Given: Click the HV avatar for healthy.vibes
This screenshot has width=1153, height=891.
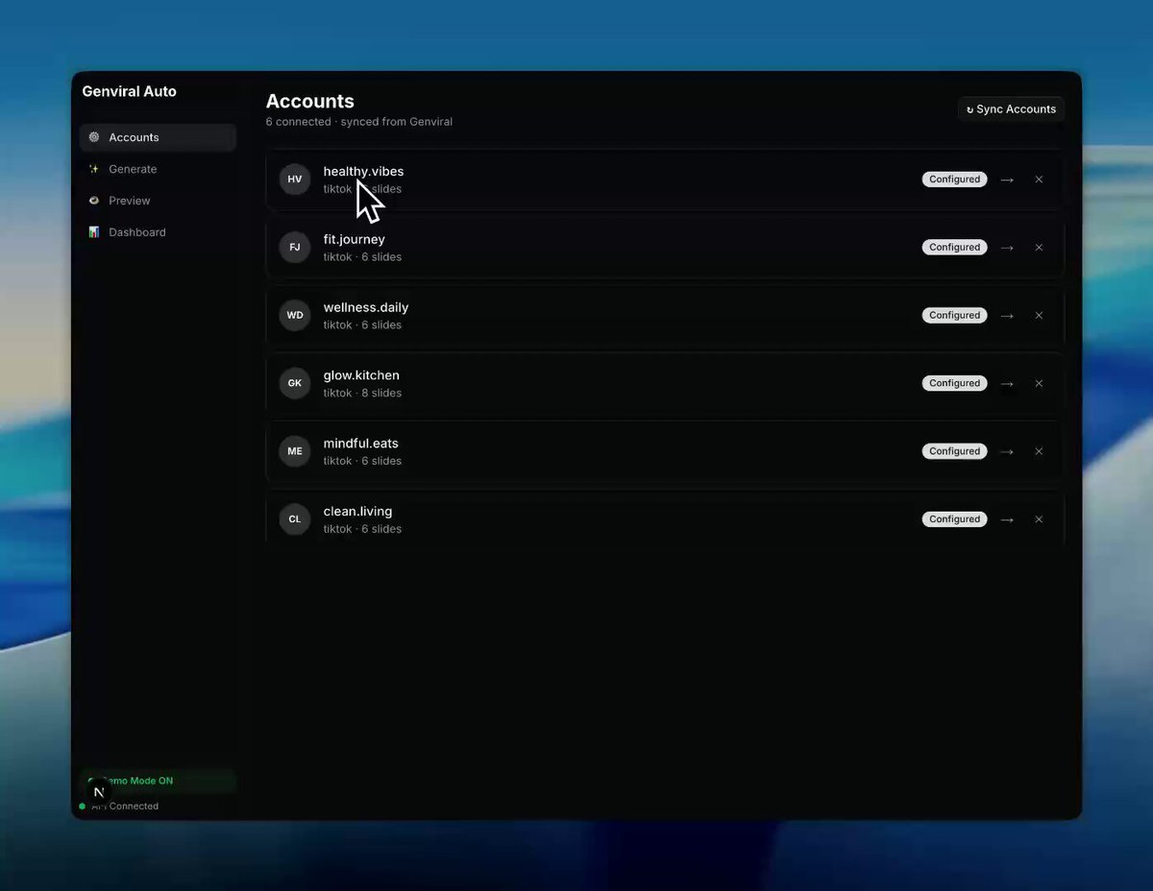Looking at the screenshot, I should (x=295, y=180).
